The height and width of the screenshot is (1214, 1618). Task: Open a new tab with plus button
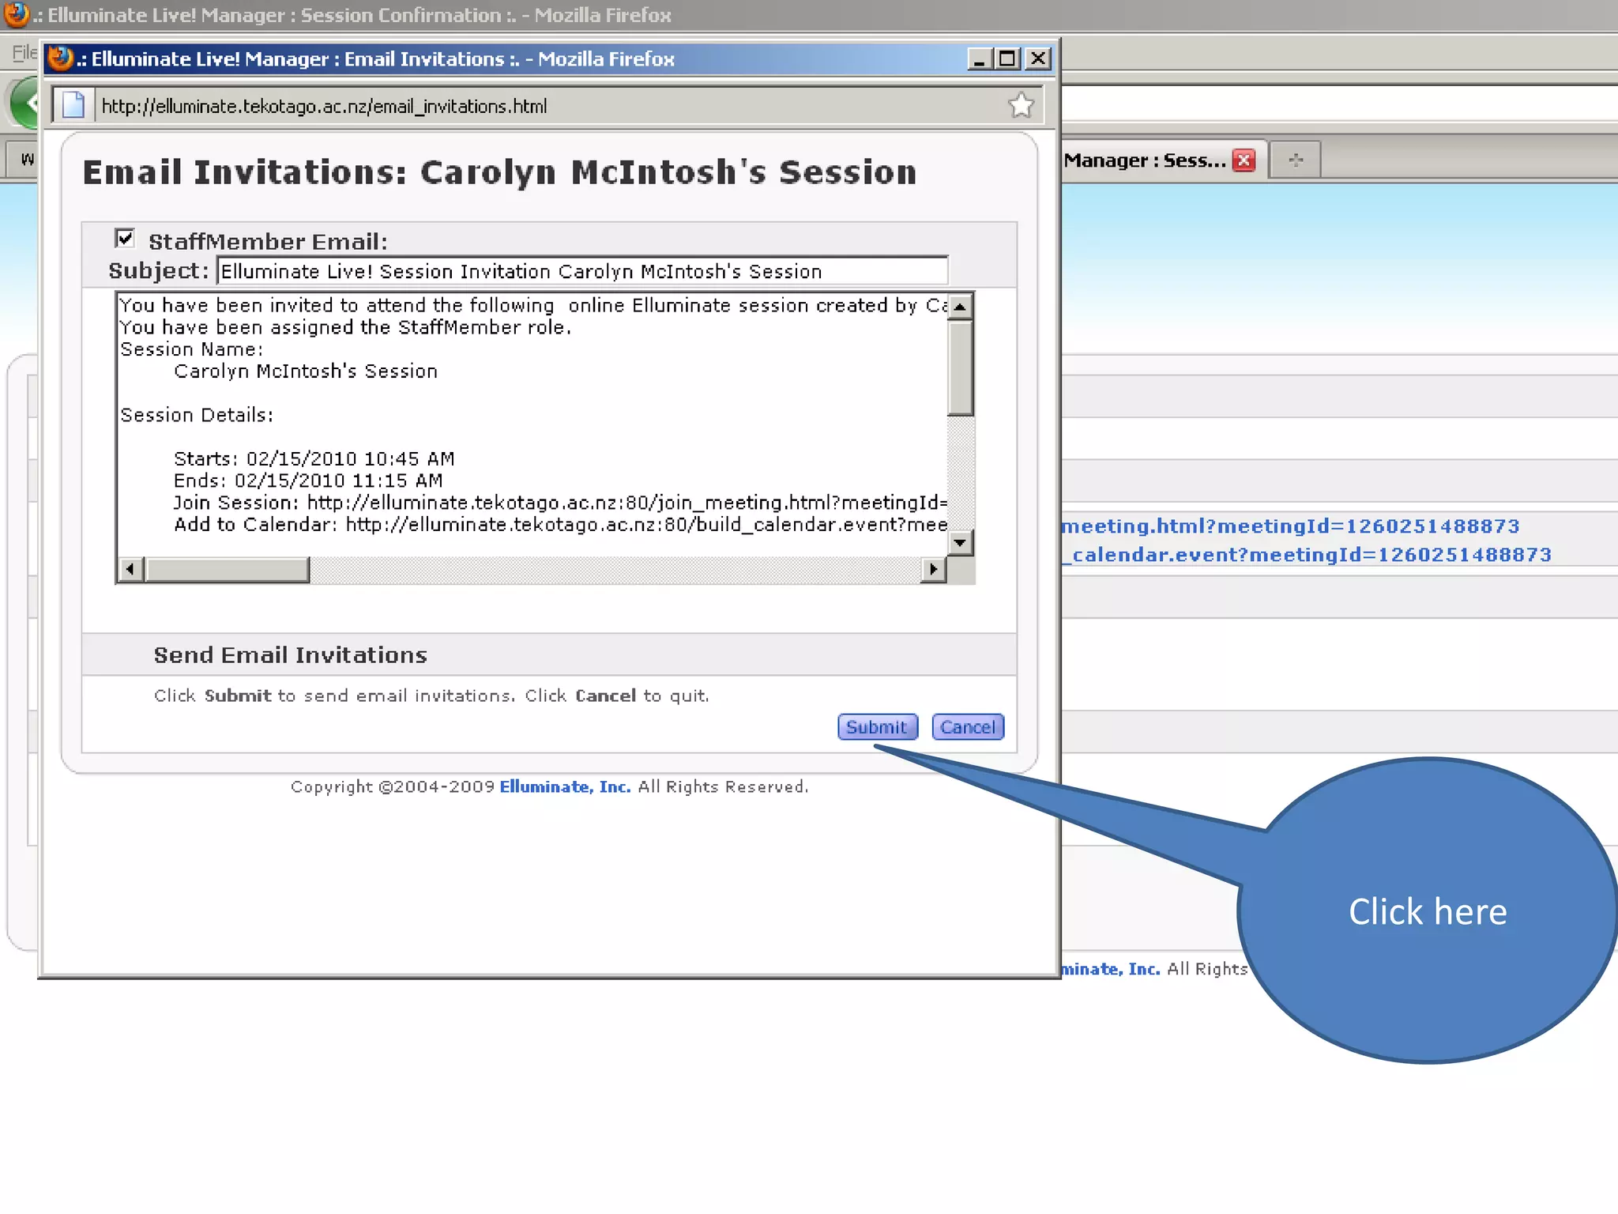1295,160
